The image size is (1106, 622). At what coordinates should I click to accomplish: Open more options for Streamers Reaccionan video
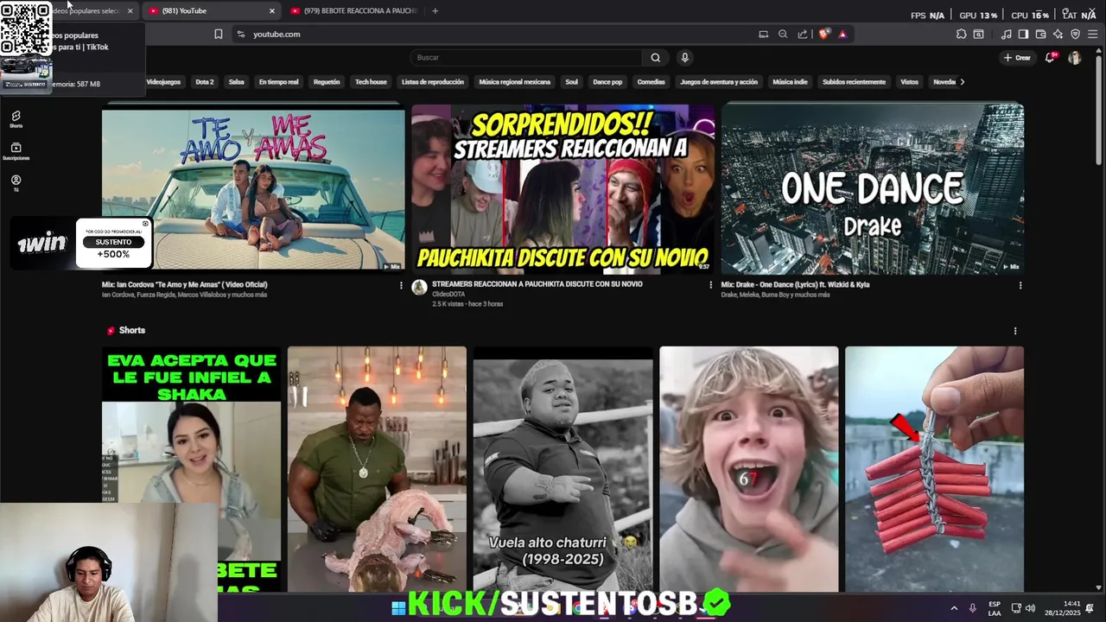pyautogui.click(x=711, y=284)
